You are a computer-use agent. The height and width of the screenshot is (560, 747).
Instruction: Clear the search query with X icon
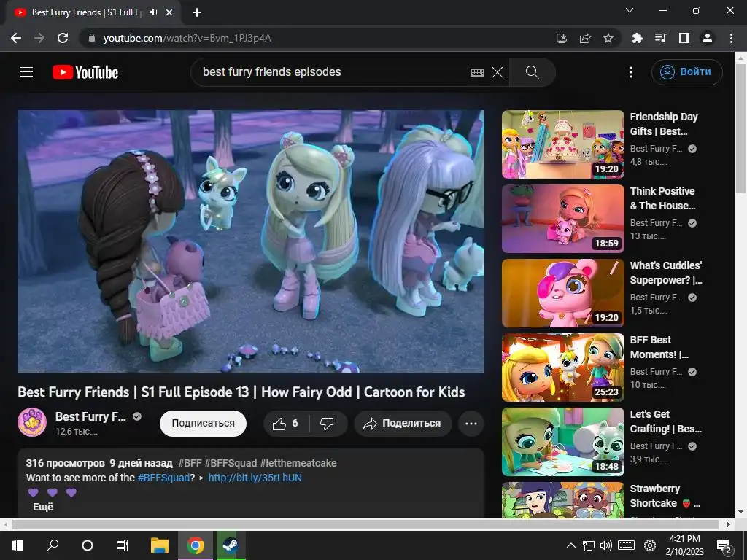tap(498, 72)
